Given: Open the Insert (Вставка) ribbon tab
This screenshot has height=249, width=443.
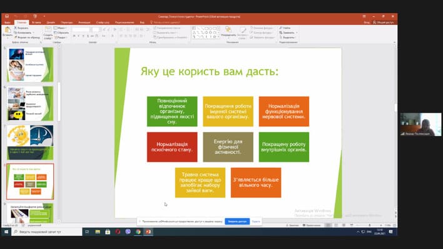Looking at the screenshot, I should [x=36, y=23].
